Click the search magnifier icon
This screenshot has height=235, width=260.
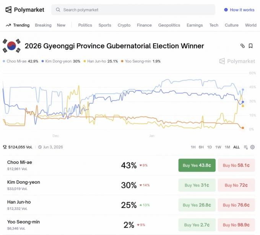(x=57, y=10)
